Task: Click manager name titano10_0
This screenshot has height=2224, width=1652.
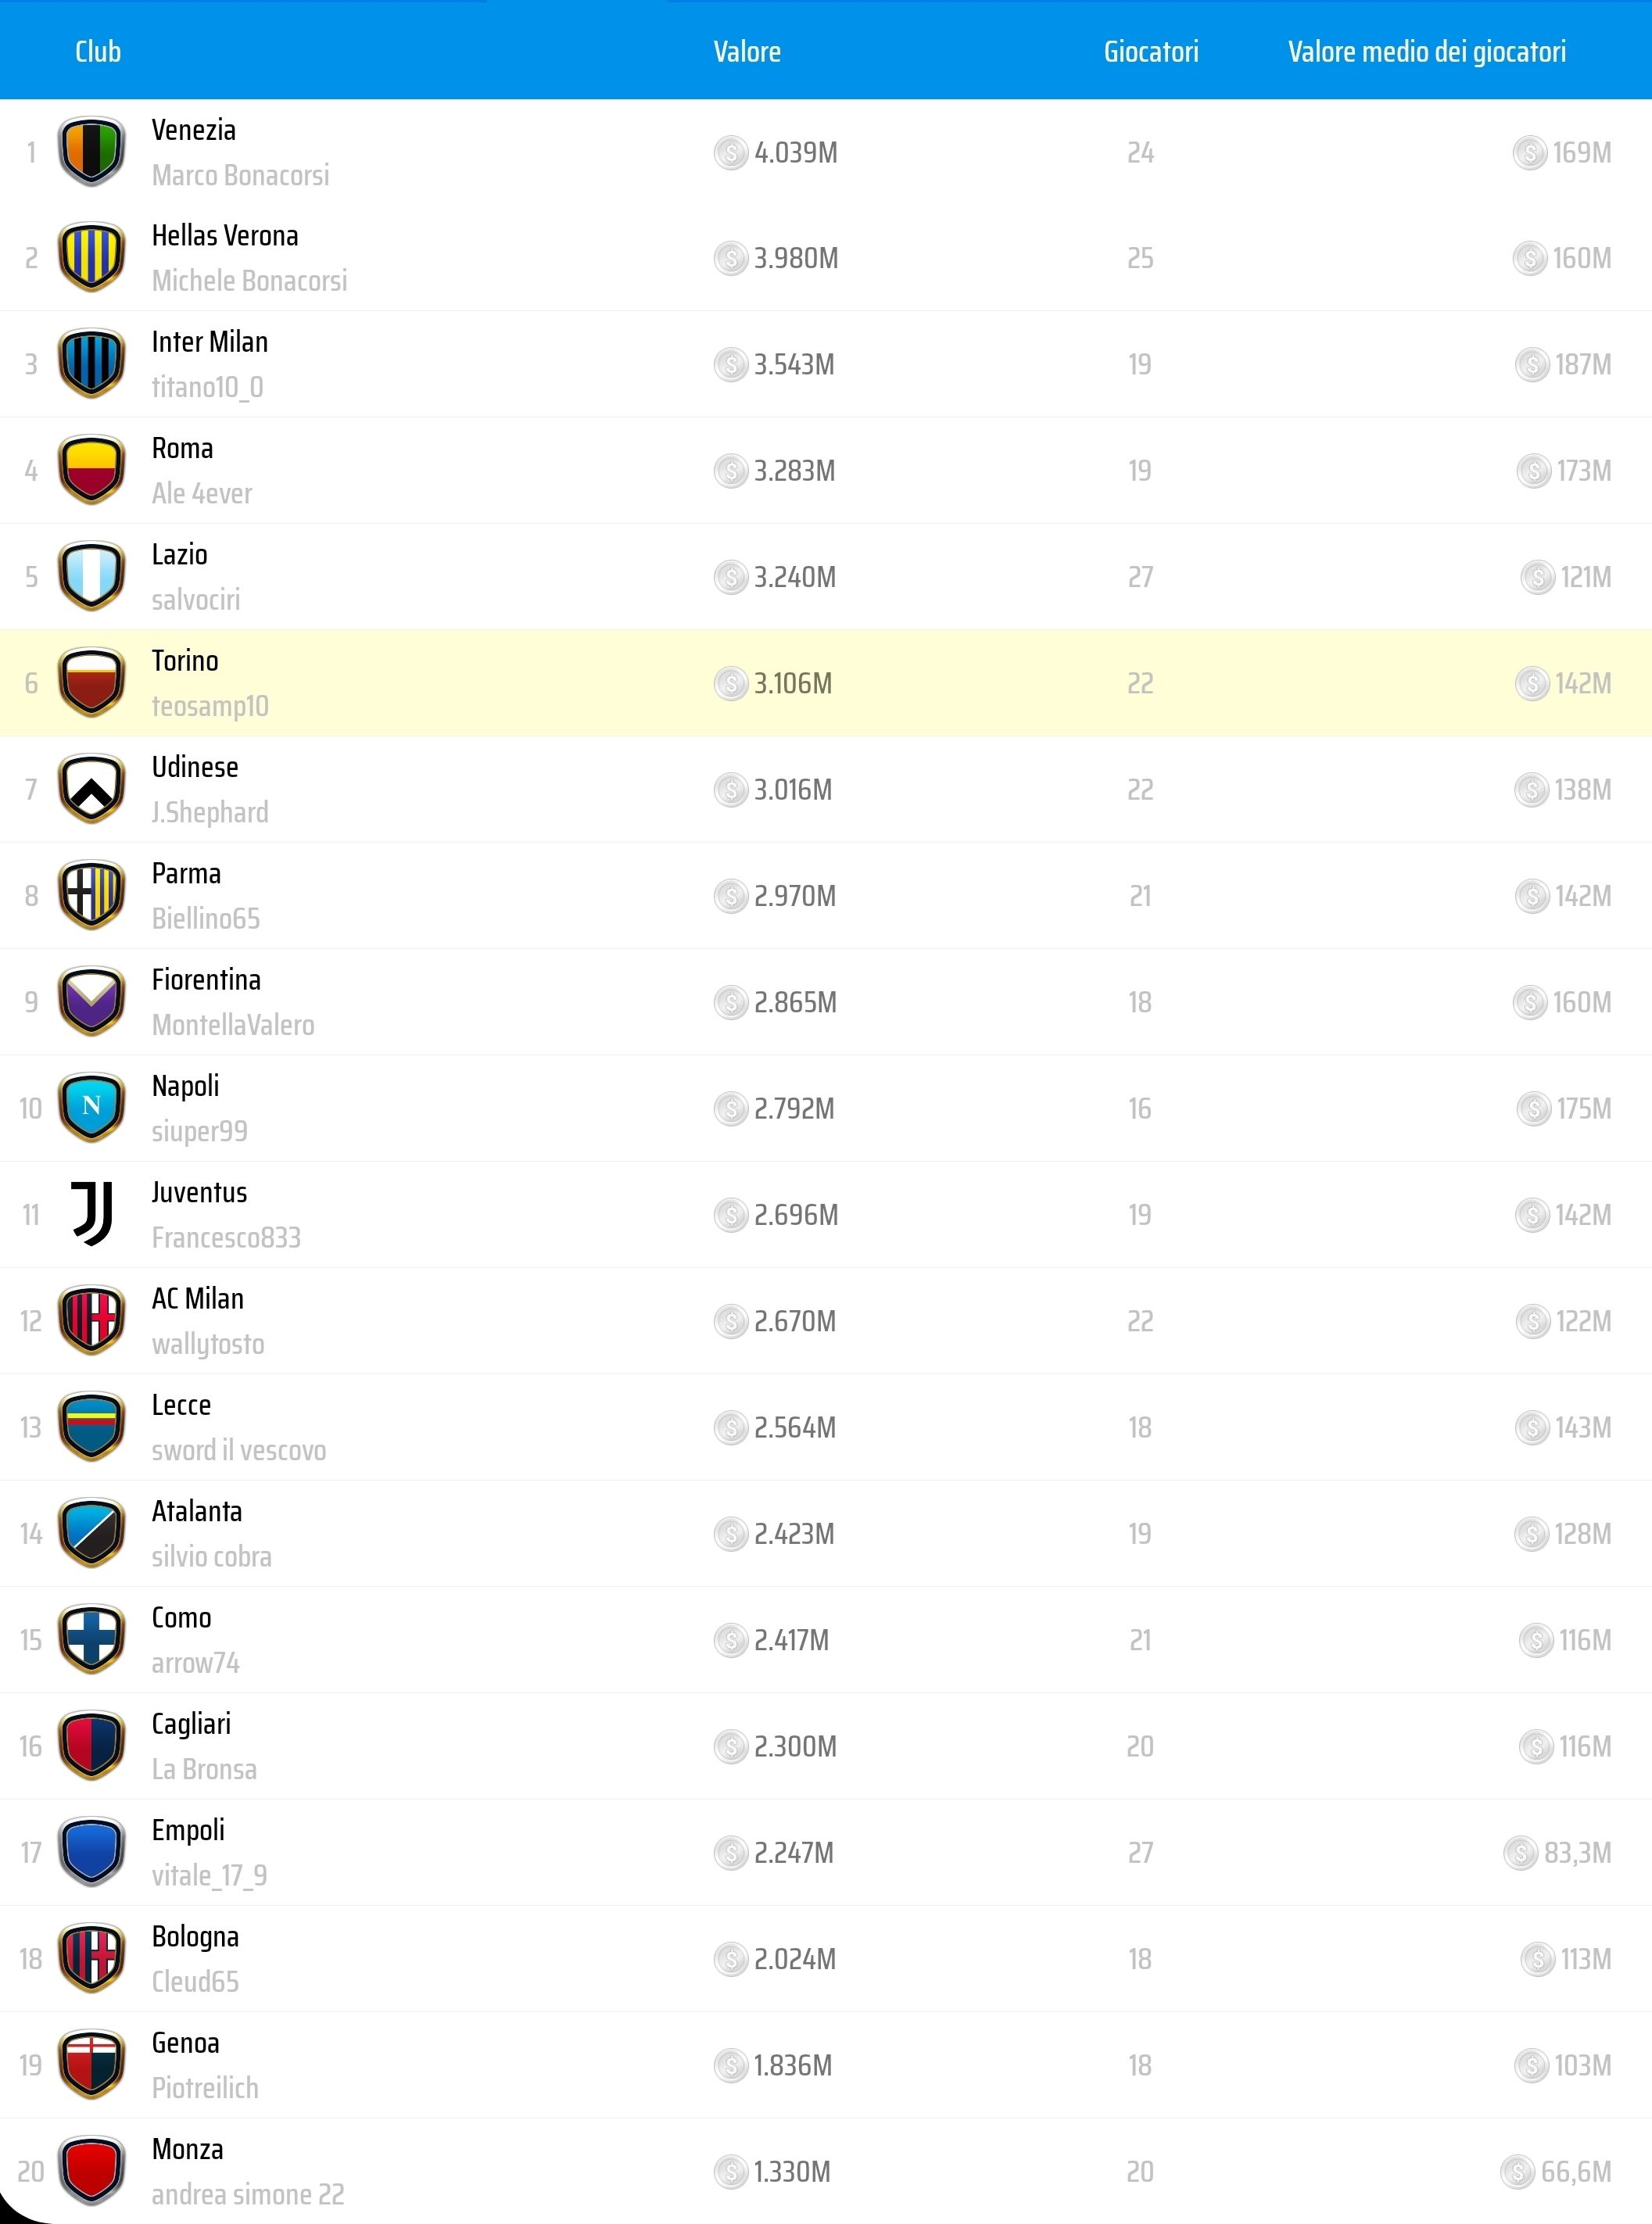Action: coord(207,387)
